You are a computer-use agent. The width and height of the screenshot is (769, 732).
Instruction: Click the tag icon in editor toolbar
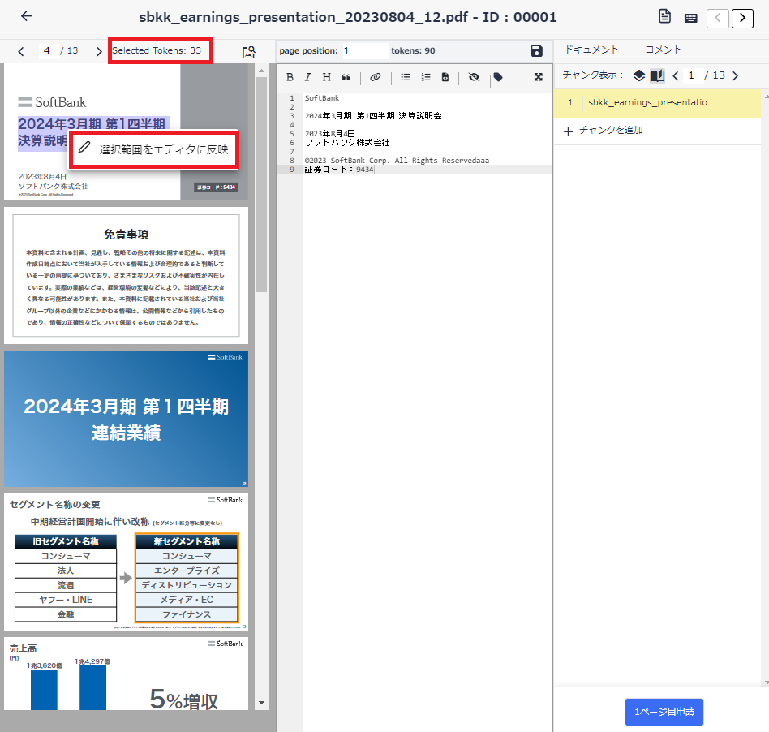(x=498, y=77)
